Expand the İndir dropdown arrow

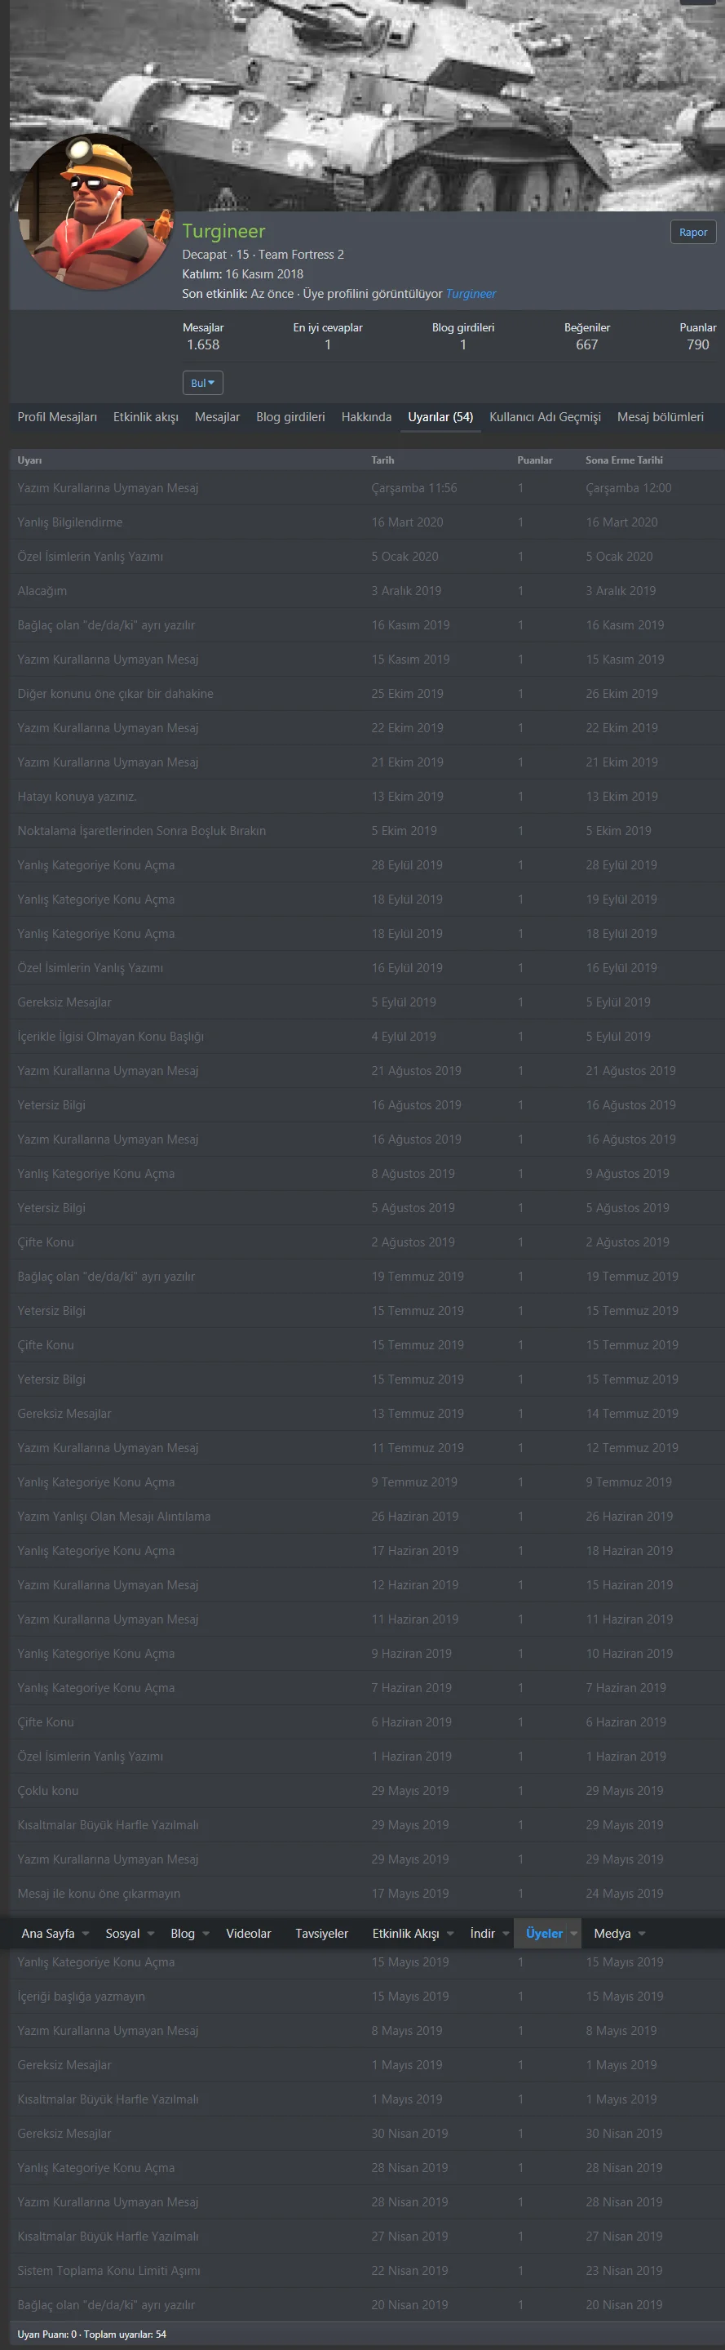click(506, 1933)
